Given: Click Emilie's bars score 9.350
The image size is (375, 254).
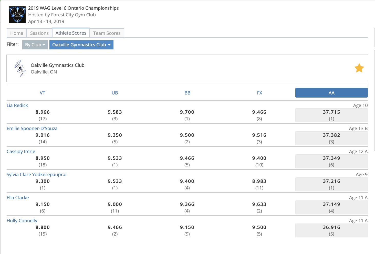Looking at the screenshot, I should click(115, 135).
